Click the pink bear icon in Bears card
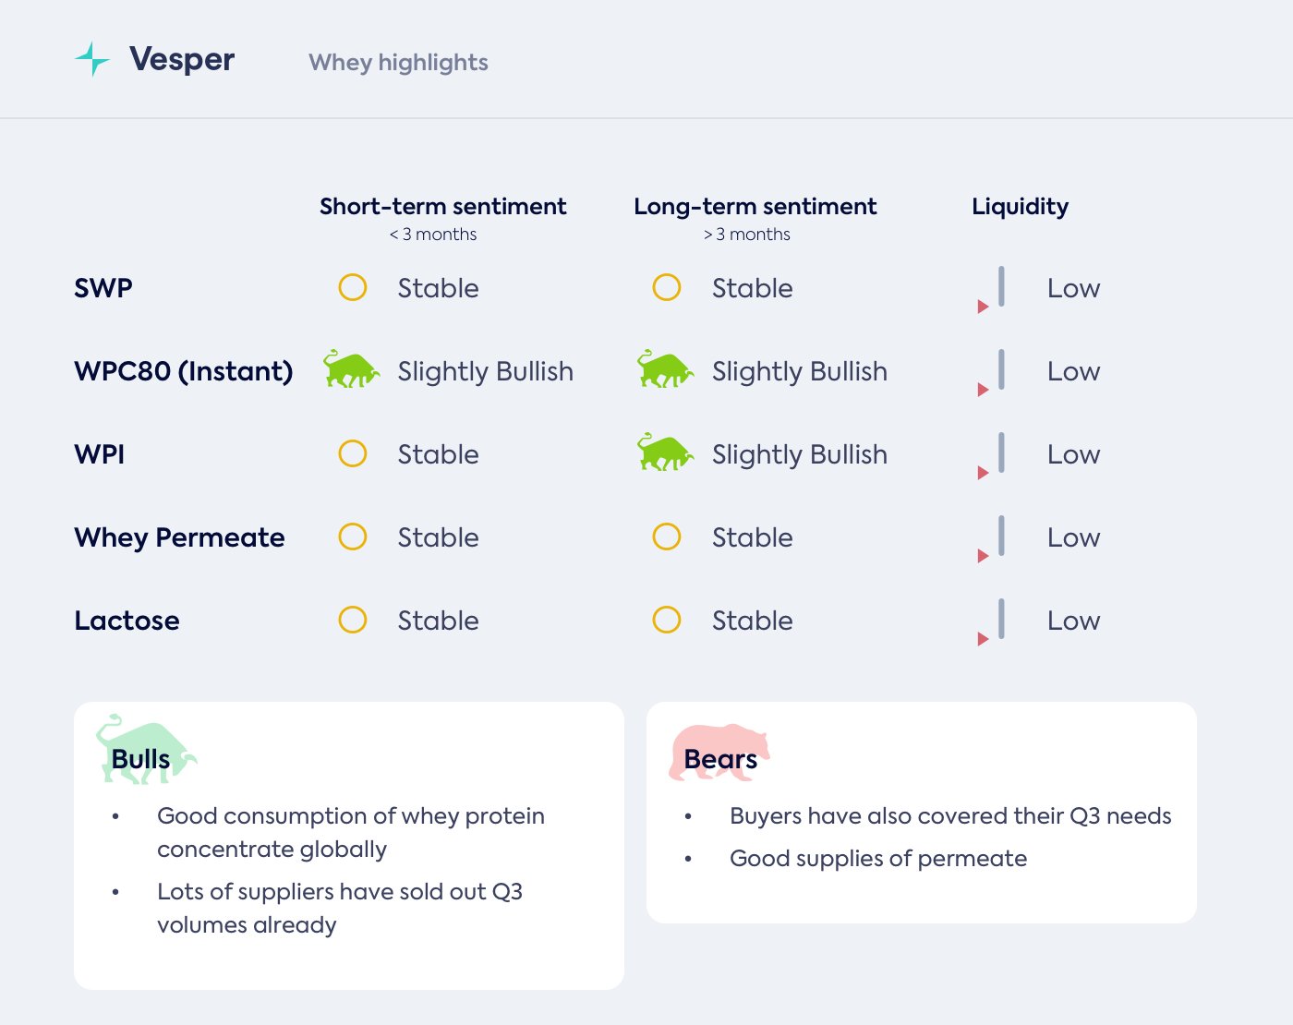 tap(719, 751)
